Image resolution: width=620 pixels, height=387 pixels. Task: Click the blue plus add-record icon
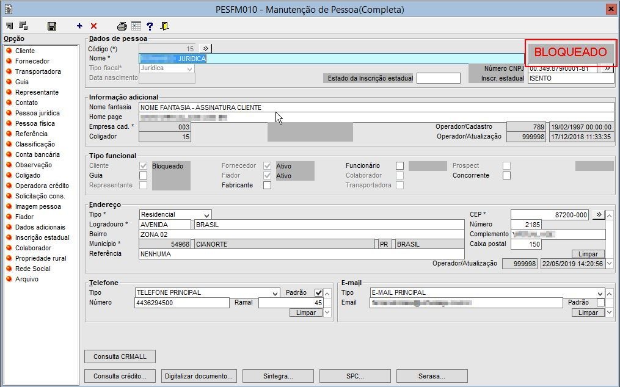tap(79, 26)
